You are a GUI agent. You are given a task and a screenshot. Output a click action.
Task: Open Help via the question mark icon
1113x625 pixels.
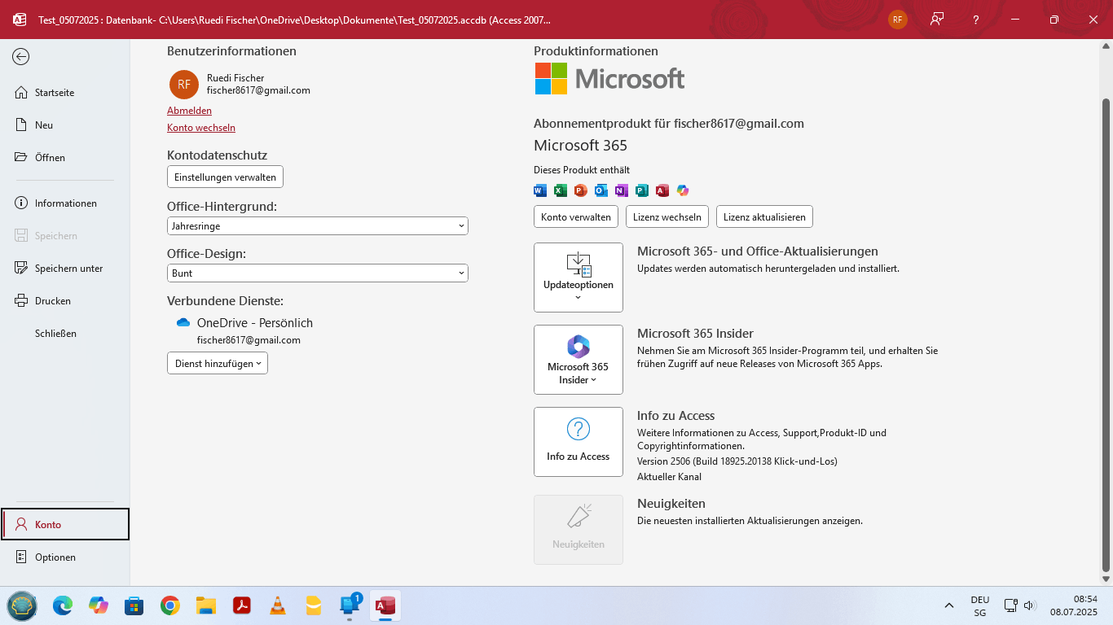[x=976, y=20]
